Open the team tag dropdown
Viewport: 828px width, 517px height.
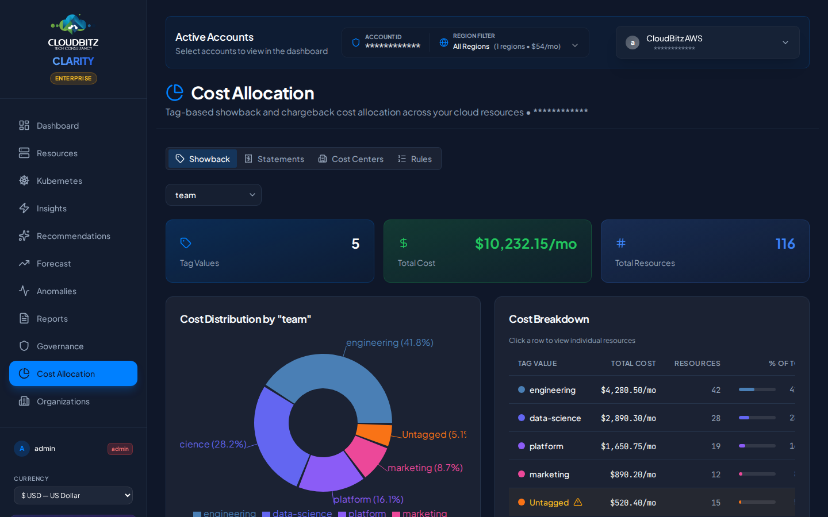[213, 195]
